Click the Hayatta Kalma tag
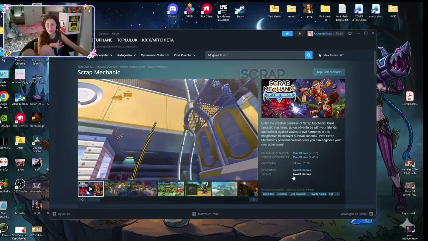This screenshot has width=428, height=241. pos(318,194)
